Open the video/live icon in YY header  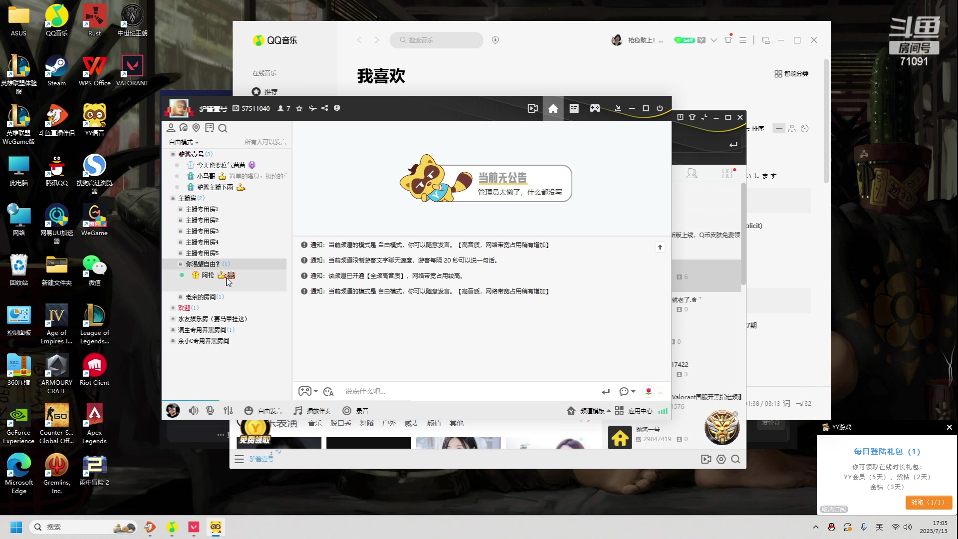[x=532, y=108]
